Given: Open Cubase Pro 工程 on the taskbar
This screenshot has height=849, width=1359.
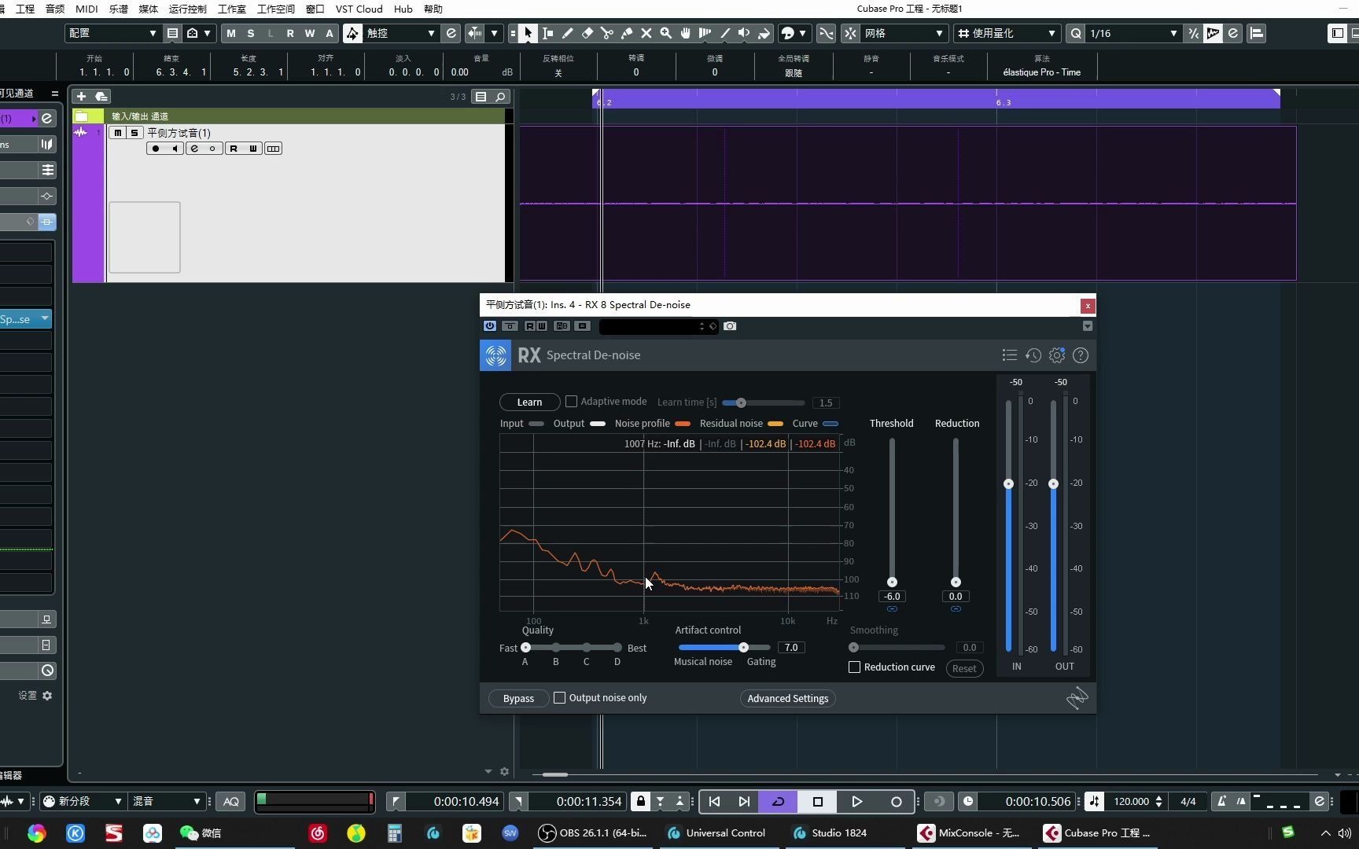Looking at the screenshot, I should [1097, 833].
